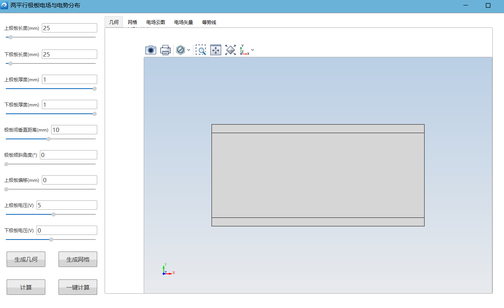This screenshot has height=308, width=504.
Task: Click the 极板间垂直距离 slider handle
Action: coord(48,139)
